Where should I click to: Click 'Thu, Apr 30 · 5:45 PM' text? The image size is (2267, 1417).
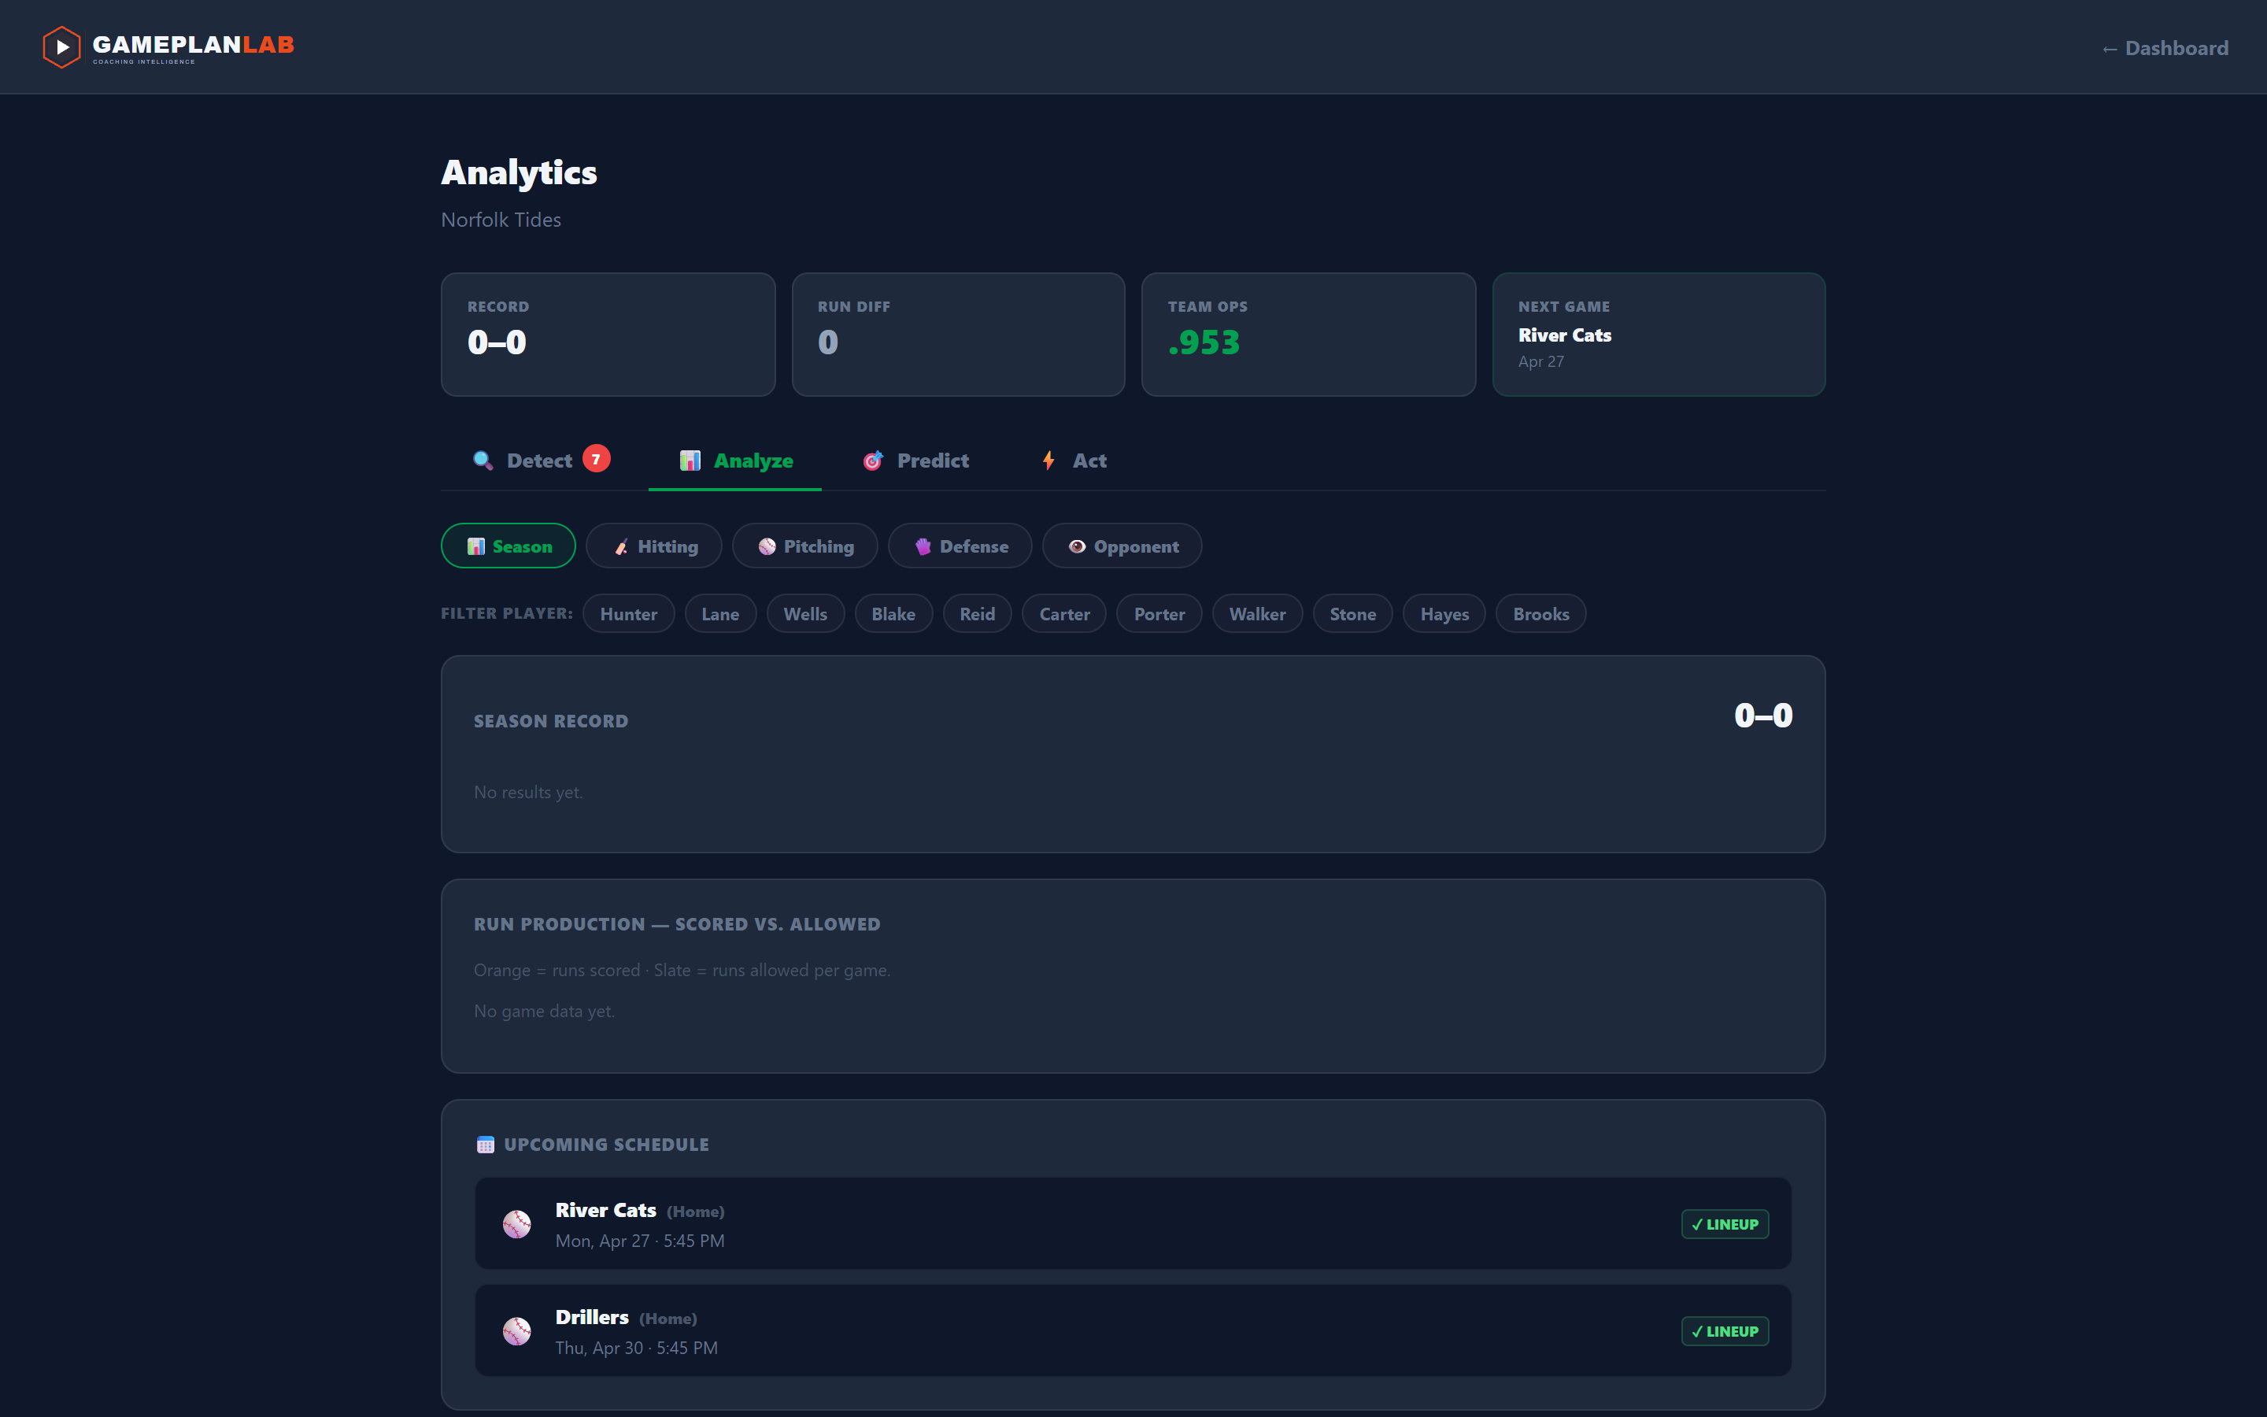[637, 1348]
